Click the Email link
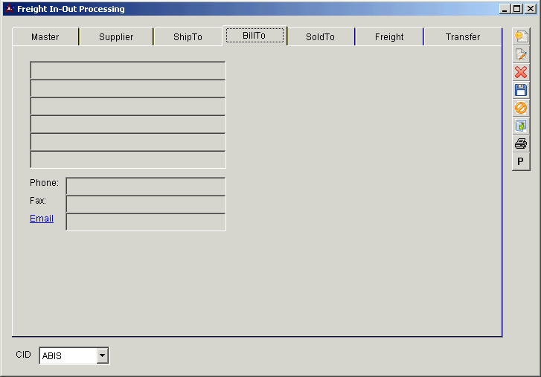Screen dimensions: 541x377 point(42,219)
